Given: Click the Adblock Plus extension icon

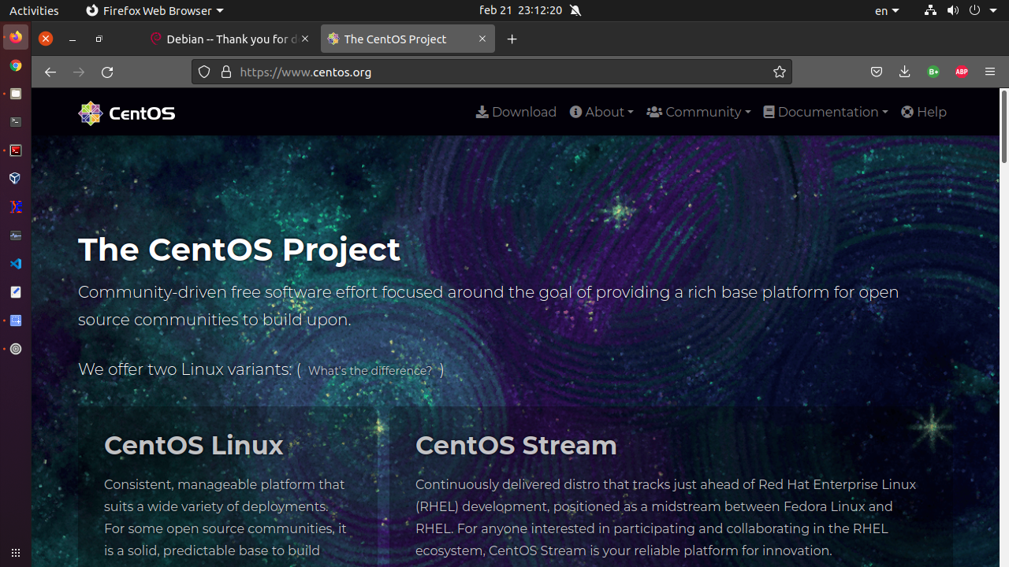Looking at the screenshot, I should coord(961,72).
